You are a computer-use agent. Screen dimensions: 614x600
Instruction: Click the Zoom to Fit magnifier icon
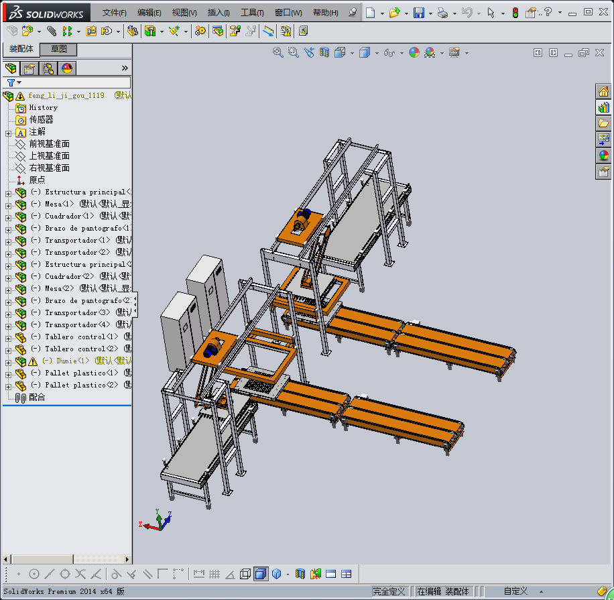pos(278,52)
